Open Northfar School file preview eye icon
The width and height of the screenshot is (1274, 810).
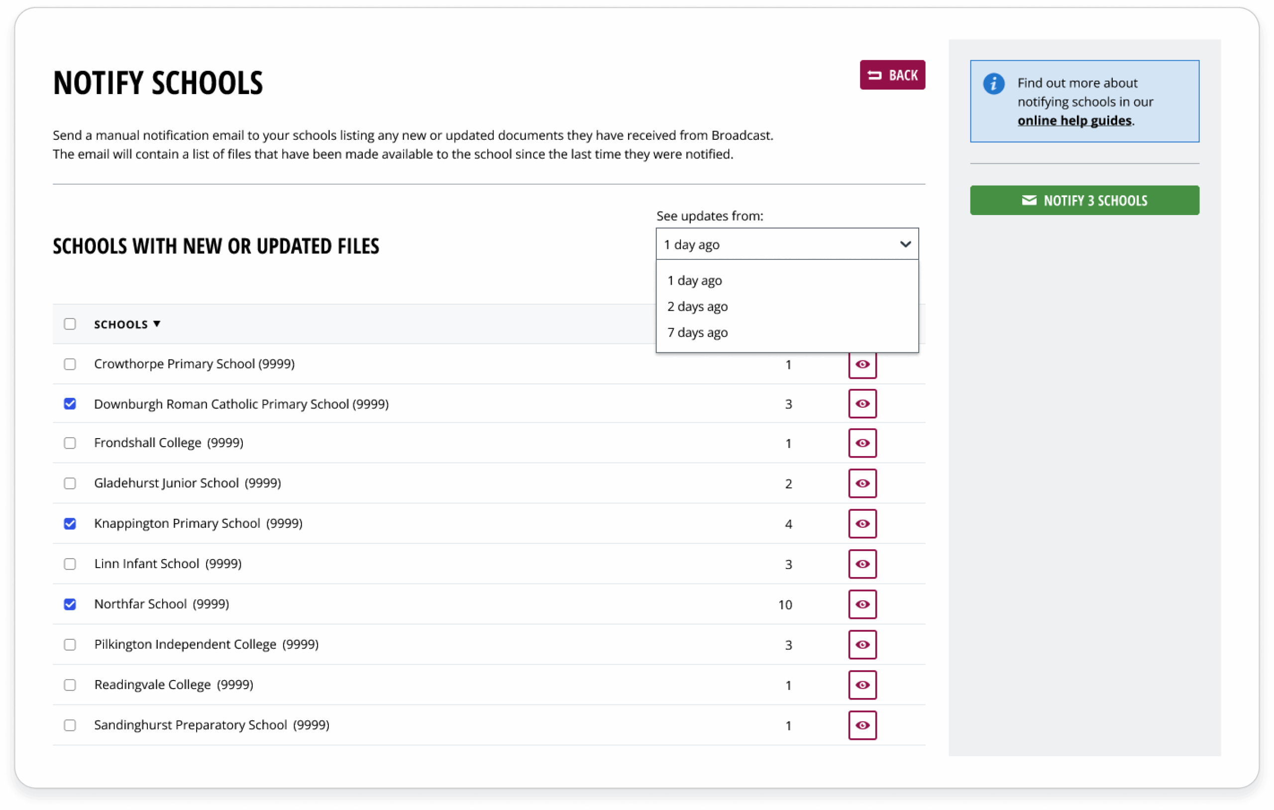coord(862,604)
